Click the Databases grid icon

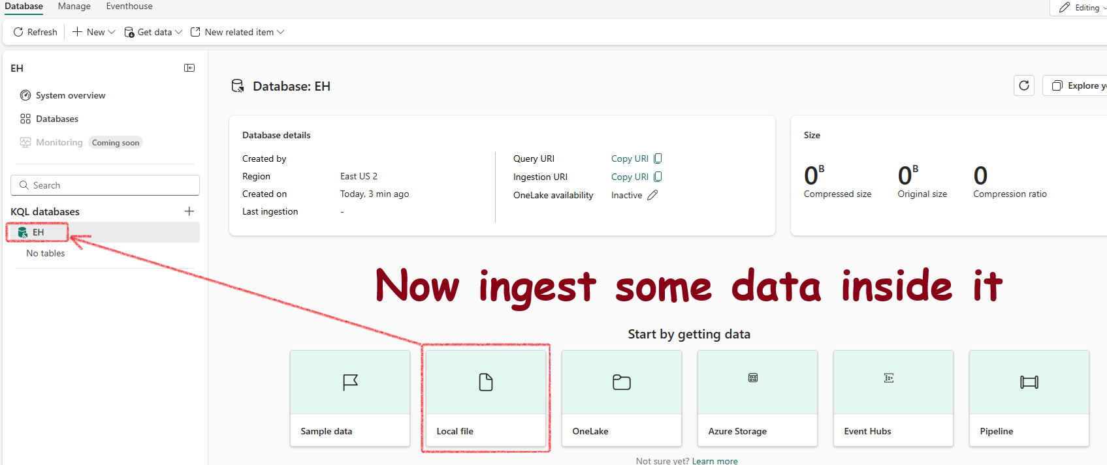click(25, 119)
